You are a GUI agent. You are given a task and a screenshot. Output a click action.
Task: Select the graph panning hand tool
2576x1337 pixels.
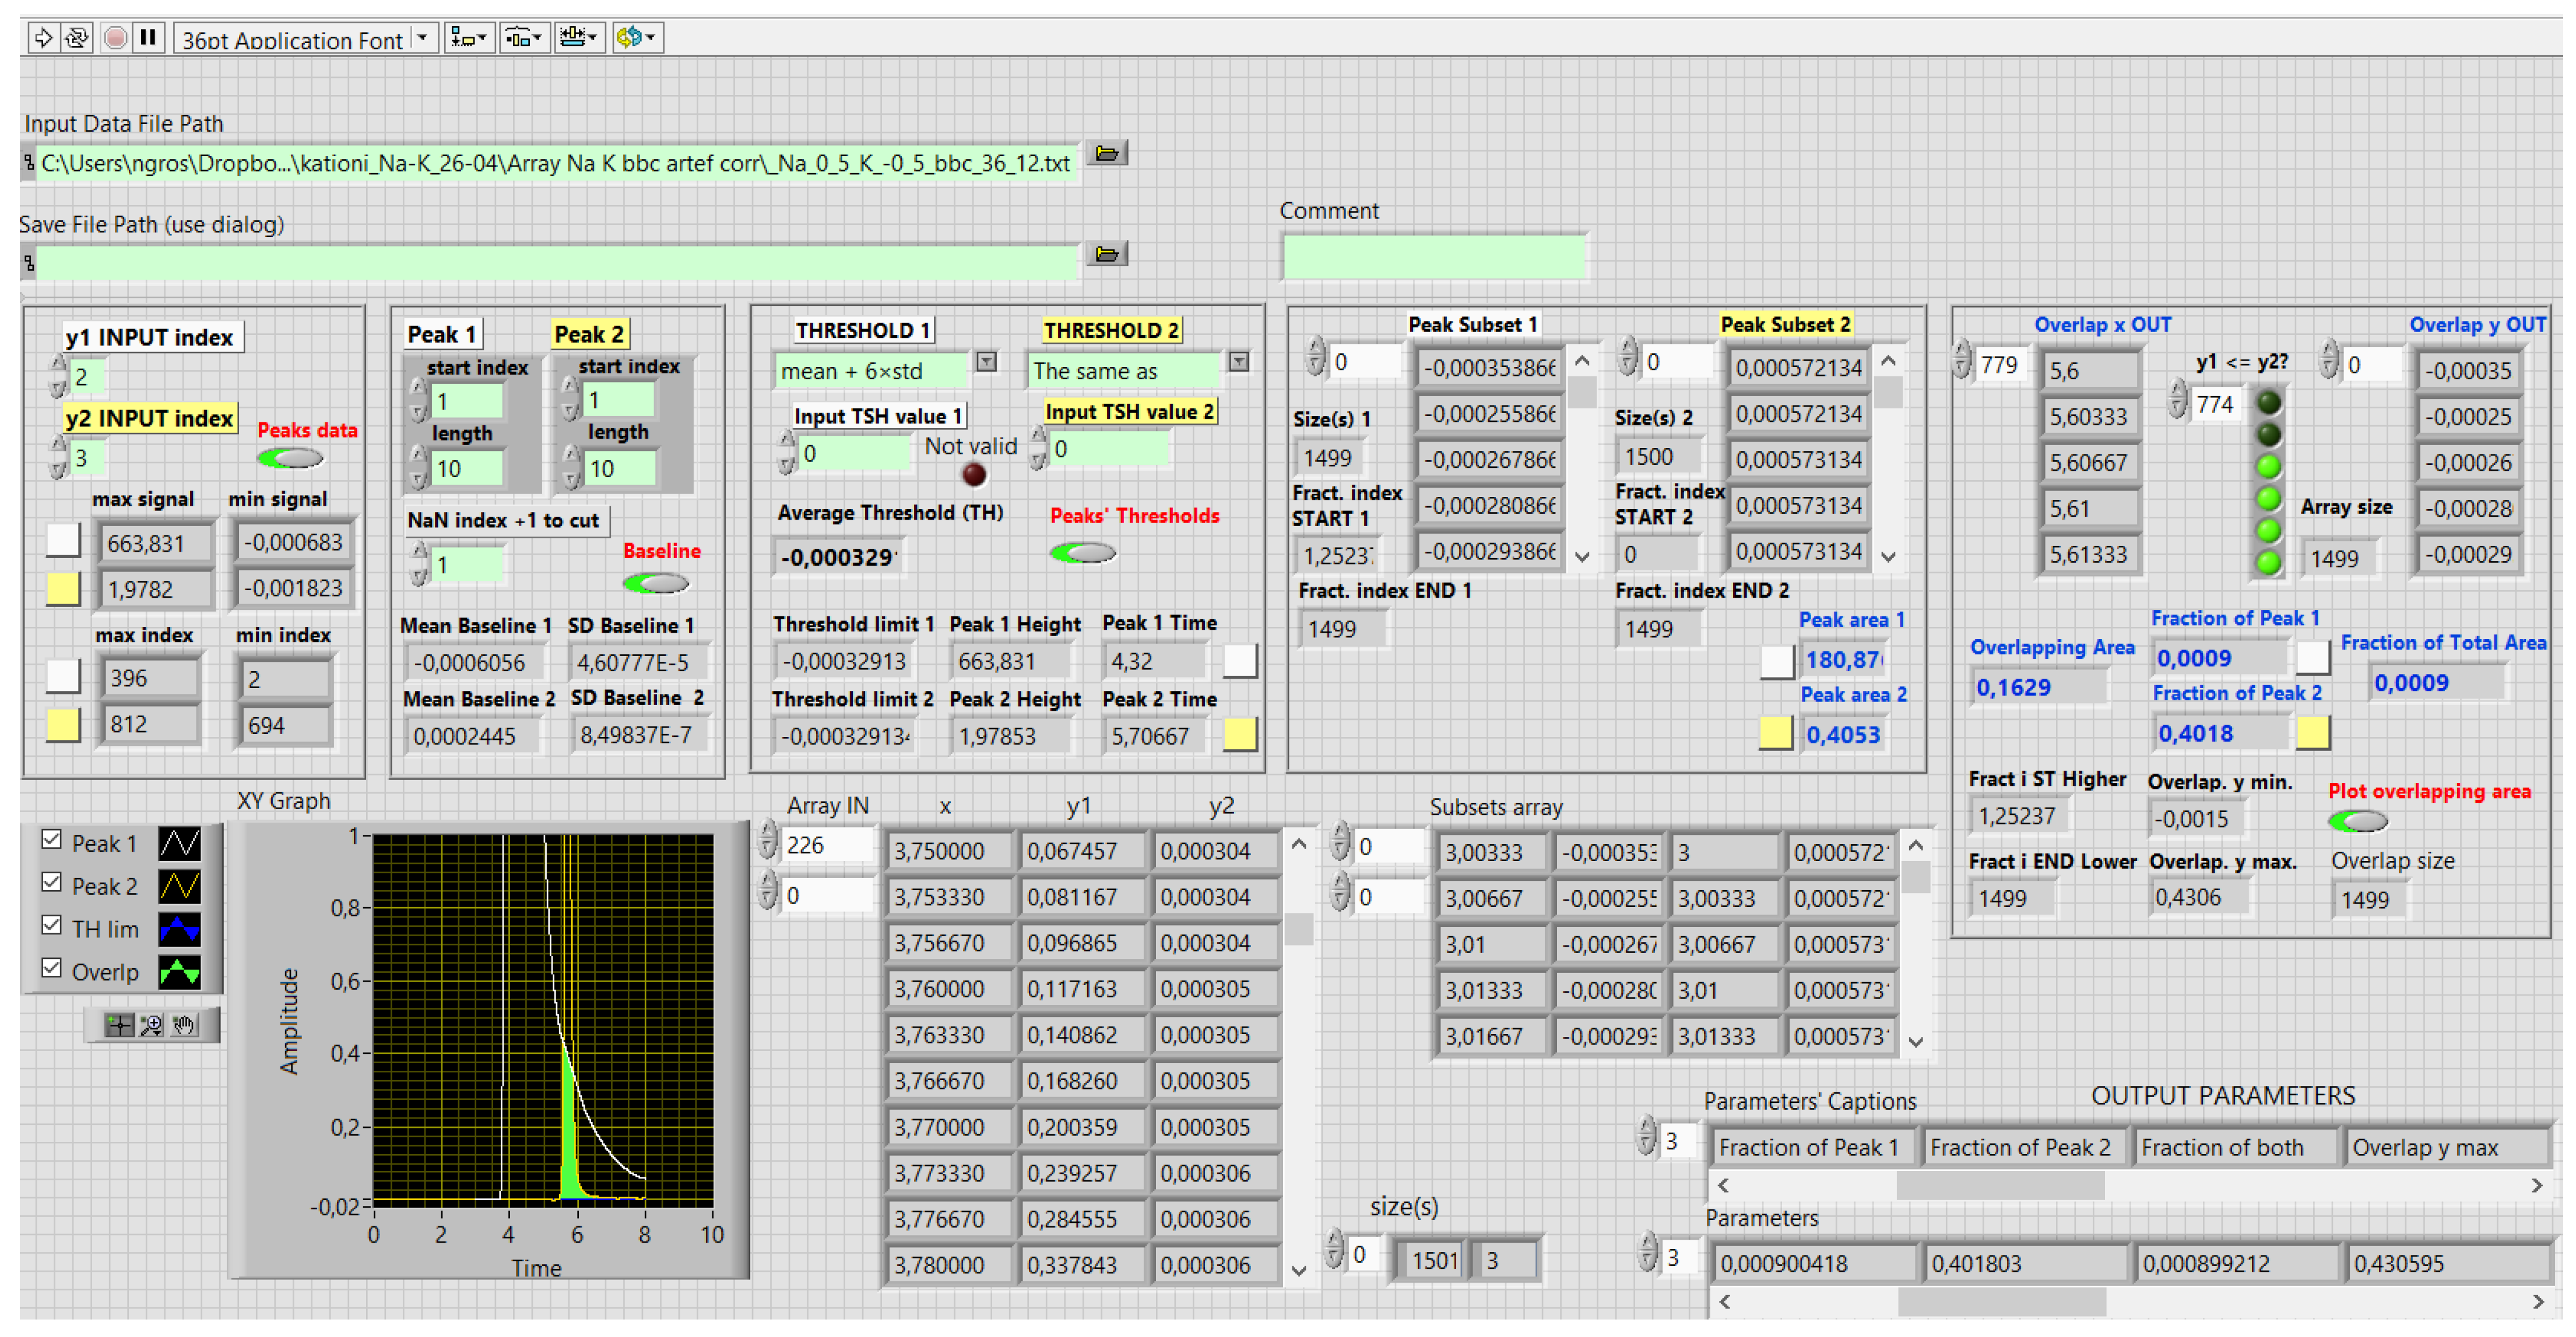(x=184, y=1025)
